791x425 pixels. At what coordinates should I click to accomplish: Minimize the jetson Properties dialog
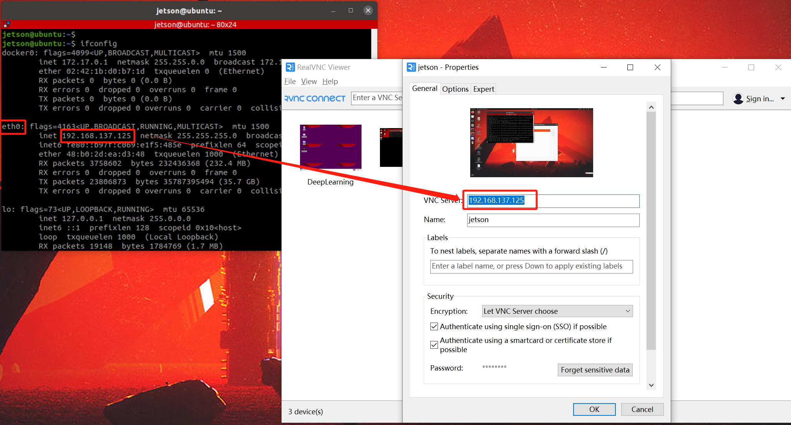[604, 67]
